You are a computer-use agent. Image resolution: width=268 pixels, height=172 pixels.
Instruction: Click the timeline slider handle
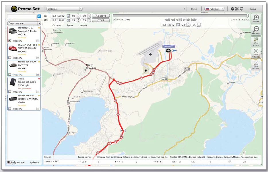pyautogui.click(x=248, y=15)
